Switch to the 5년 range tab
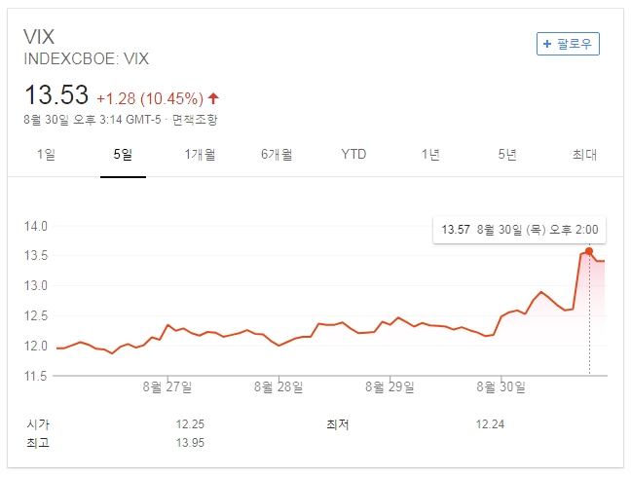This screenshot has width=631, height=477. tap(507, 154)
